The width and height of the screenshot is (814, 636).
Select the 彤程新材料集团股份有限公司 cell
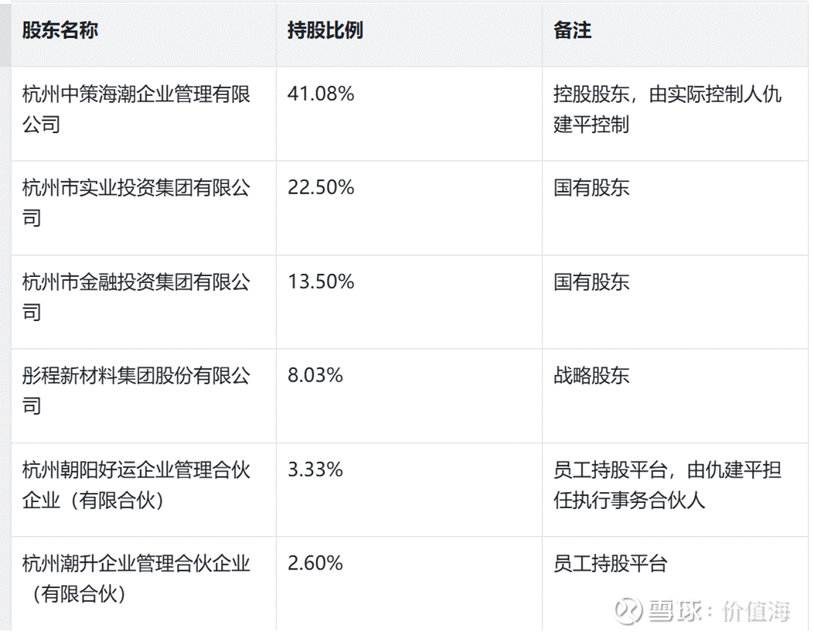tap(137, 391)
